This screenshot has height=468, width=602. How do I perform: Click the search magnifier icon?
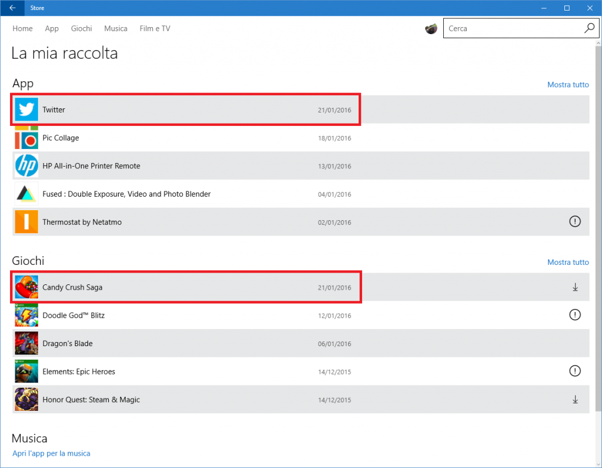589,28
